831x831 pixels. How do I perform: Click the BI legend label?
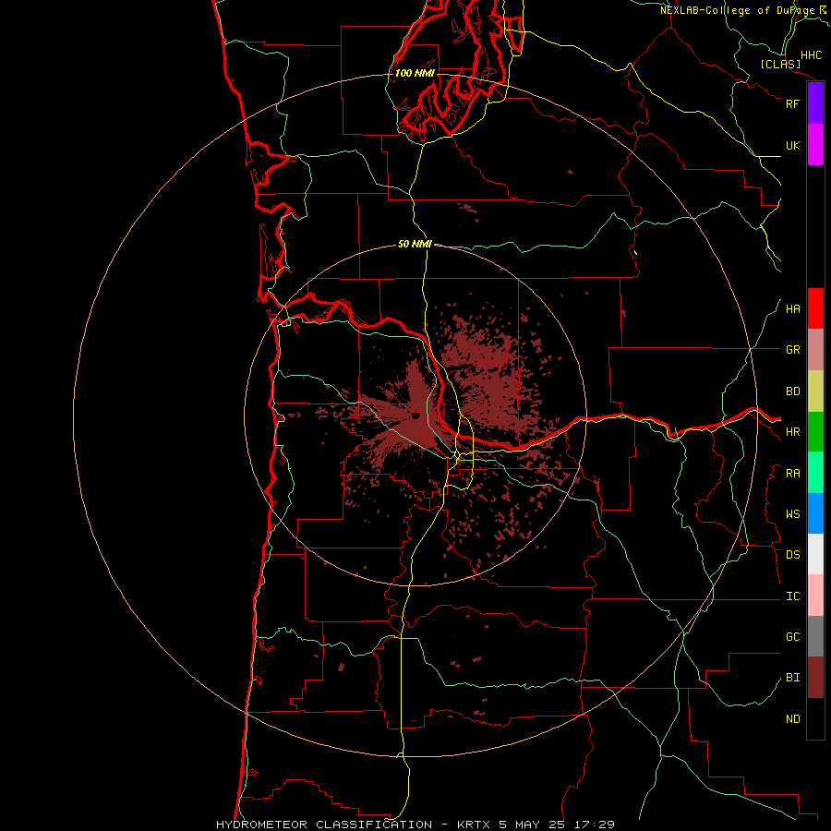click(x=792, y=678)
